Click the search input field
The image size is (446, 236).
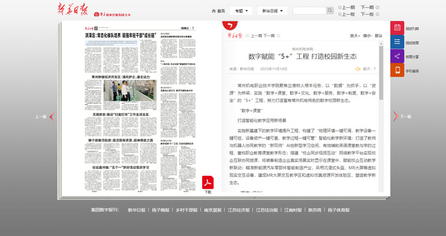[309, 11]
